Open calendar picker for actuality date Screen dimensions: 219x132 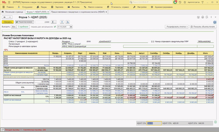pyautogui.click(x=71, y=27)
